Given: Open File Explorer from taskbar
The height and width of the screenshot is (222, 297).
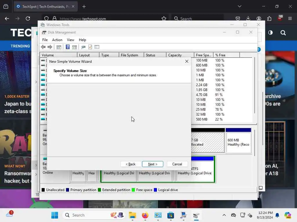Looking at the screenshot, I should tap(132, 215).
